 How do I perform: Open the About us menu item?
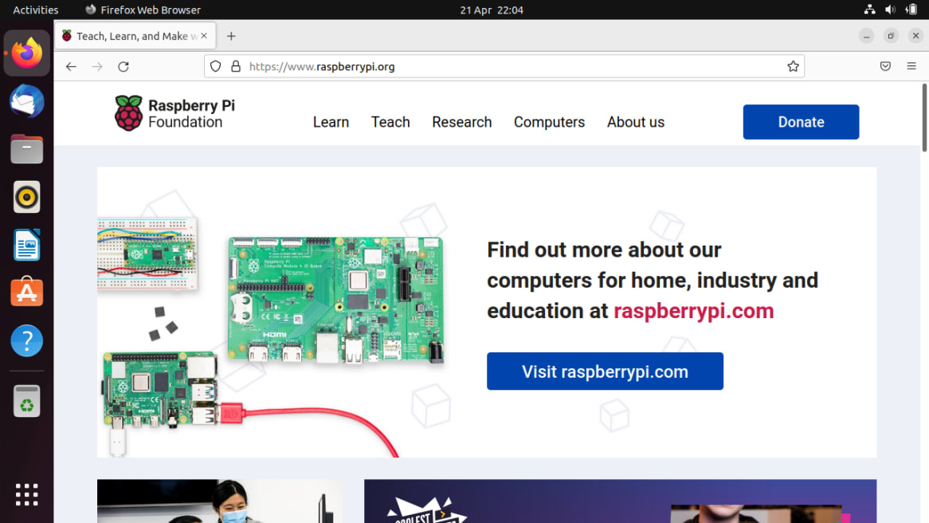point(636,122)
